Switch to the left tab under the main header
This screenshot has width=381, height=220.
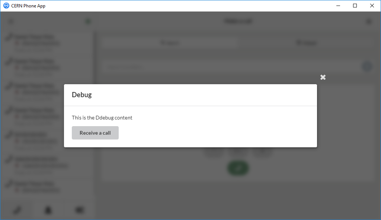(x=169, y=43)
